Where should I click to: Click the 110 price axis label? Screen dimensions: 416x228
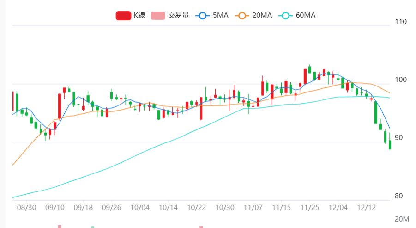click(x=400, y=22)
